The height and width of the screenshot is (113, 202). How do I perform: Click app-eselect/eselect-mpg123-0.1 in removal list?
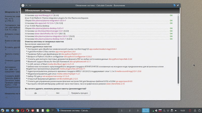(103, 49)
